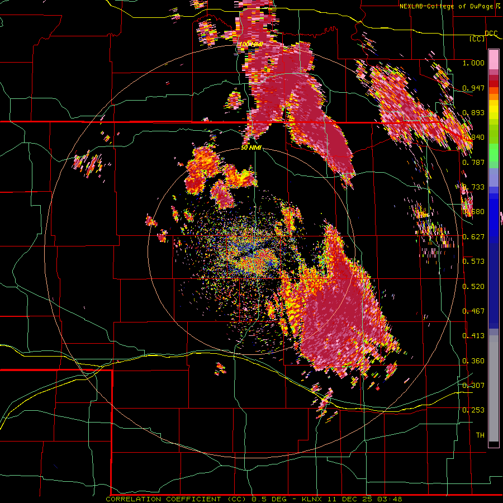Click the 0.680 scale value
Screen dimensions: 503x503
click(x=473, y=212)
